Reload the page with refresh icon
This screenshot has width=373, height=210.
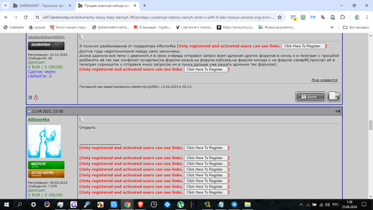tap(26, 17)
